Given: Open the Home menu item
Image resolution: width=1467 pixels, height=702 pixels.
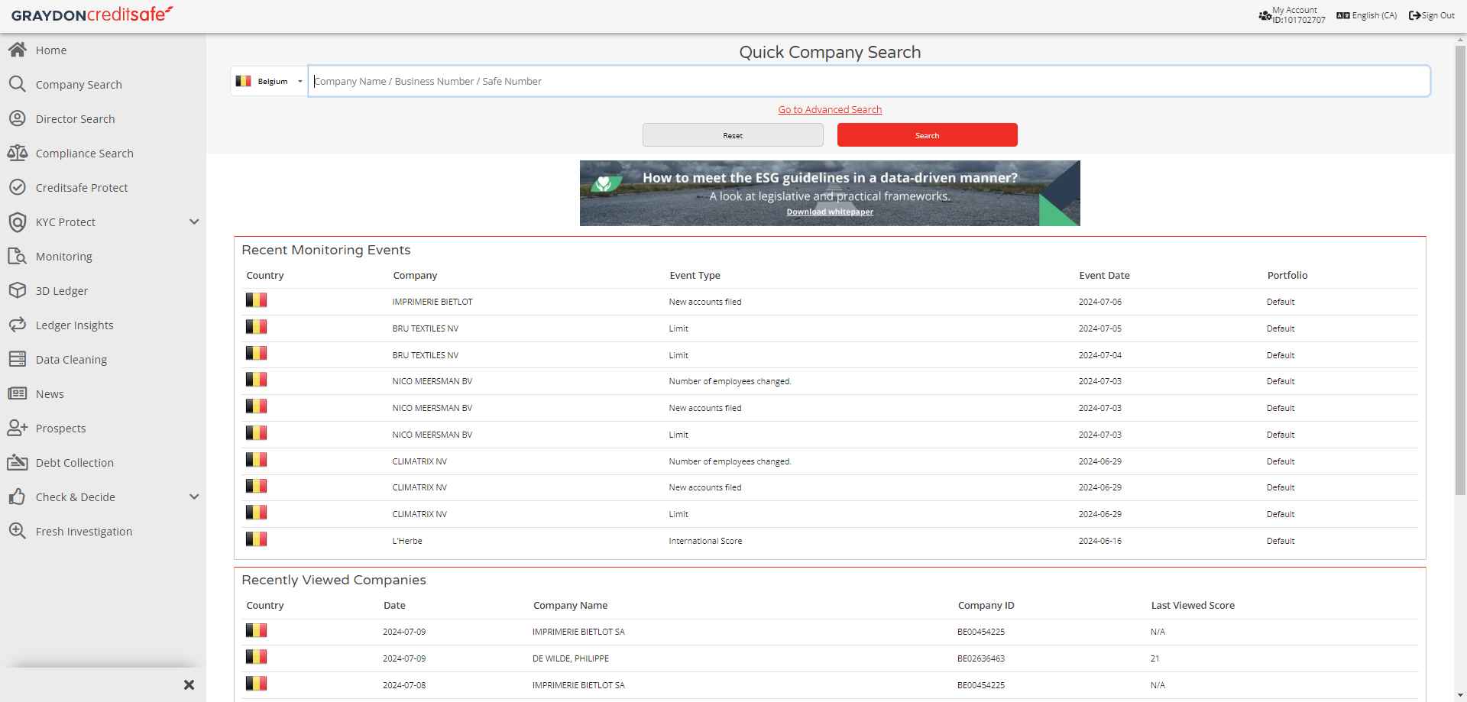Looking at the screenshot, I should point(103,50).
